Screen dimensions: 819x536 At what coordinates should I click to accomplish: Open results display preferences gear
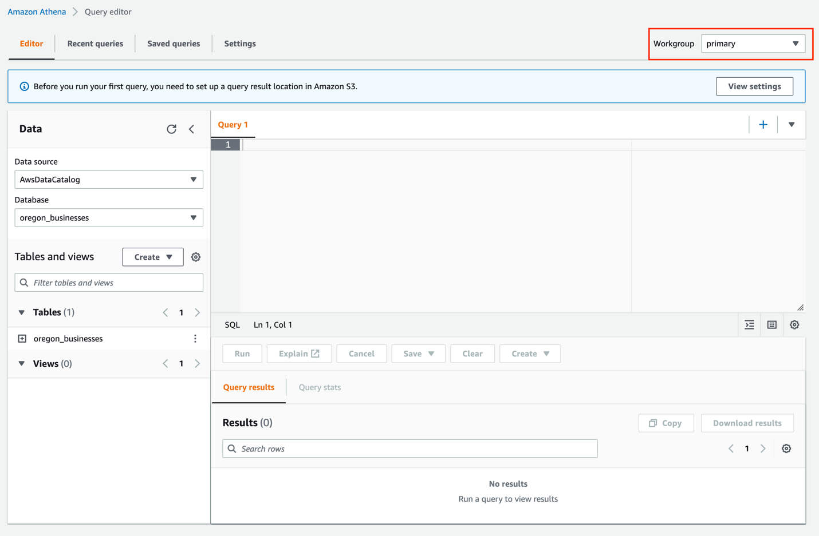pyautogui.click(x=786, y=448)
